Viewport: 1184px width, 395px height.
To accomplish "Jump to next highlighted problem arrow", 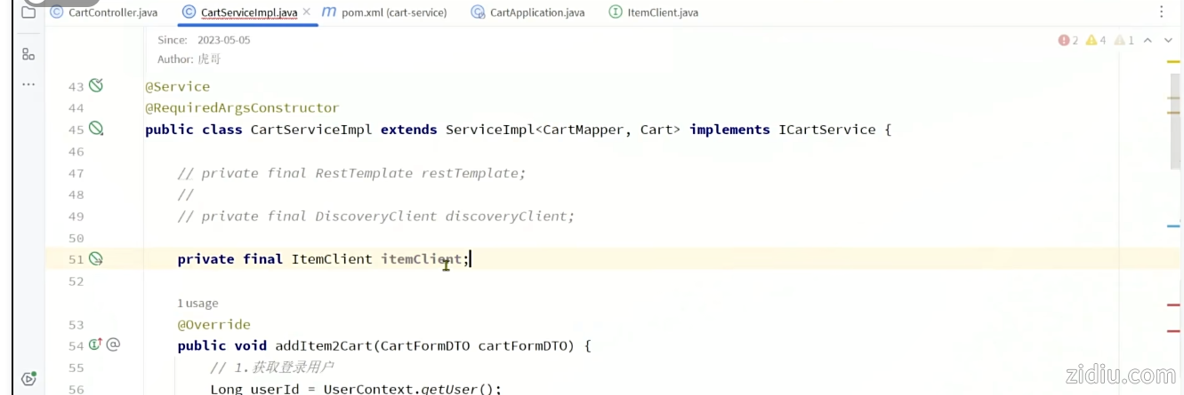I will pos(1167,40).
